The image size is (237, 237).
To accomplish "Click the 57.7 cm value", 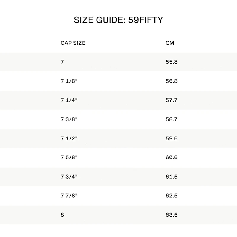I will coord(172,100).
